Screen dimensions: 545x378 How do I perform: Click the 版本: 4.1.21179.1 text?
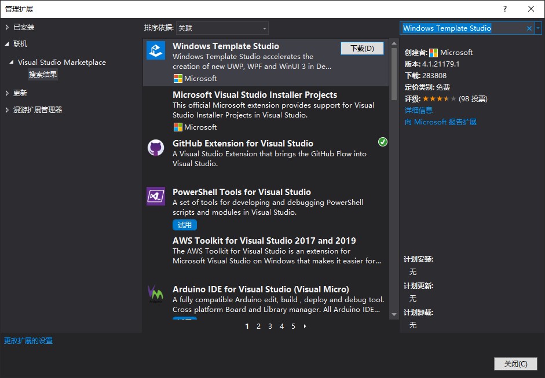431,64
